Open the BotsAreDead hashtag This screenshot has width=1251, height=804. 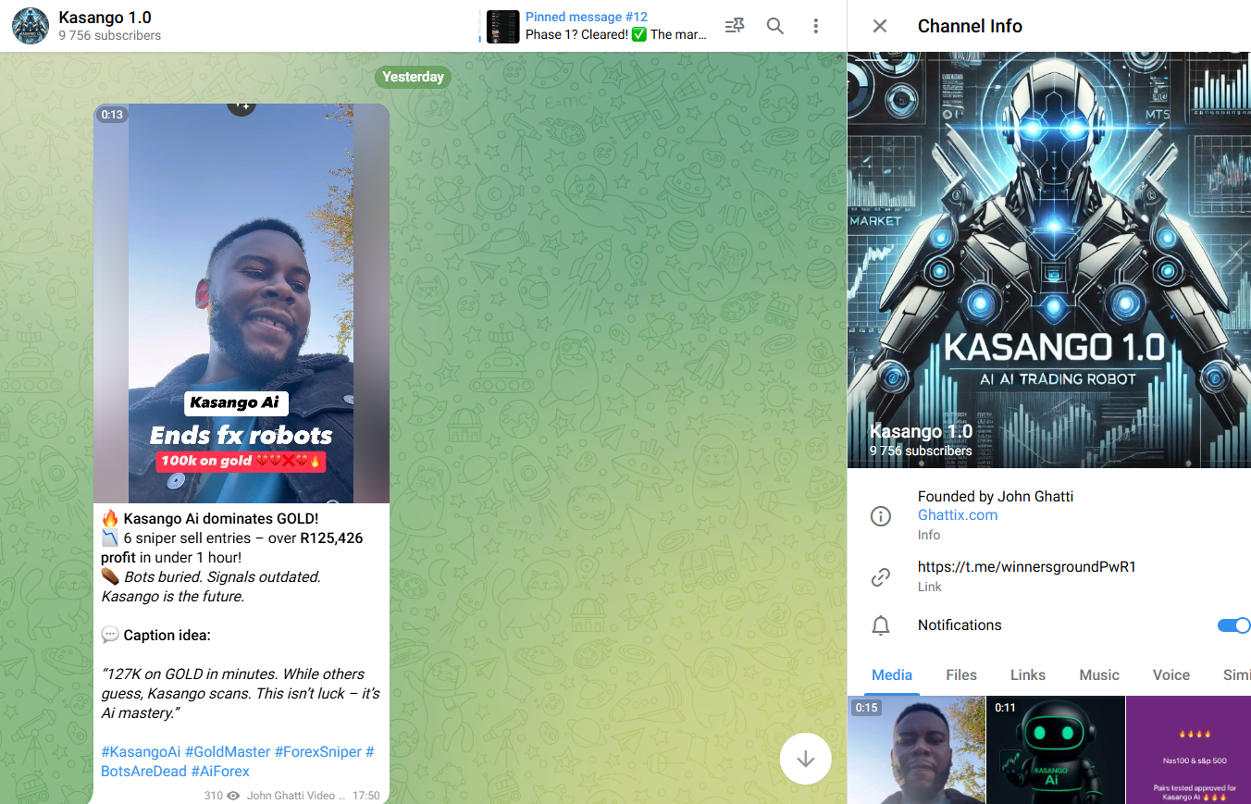click(x=143, y=772)
